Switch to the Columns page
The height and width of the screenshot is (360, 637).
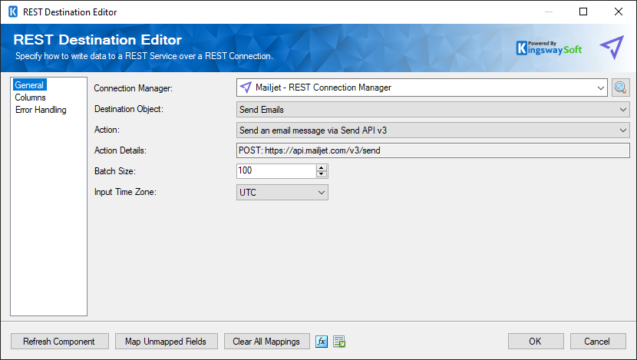coord(30,97)
